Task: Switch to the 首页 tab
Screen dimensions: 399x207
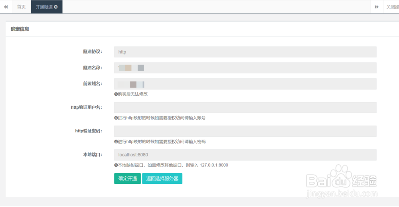Action: point(22,7)
